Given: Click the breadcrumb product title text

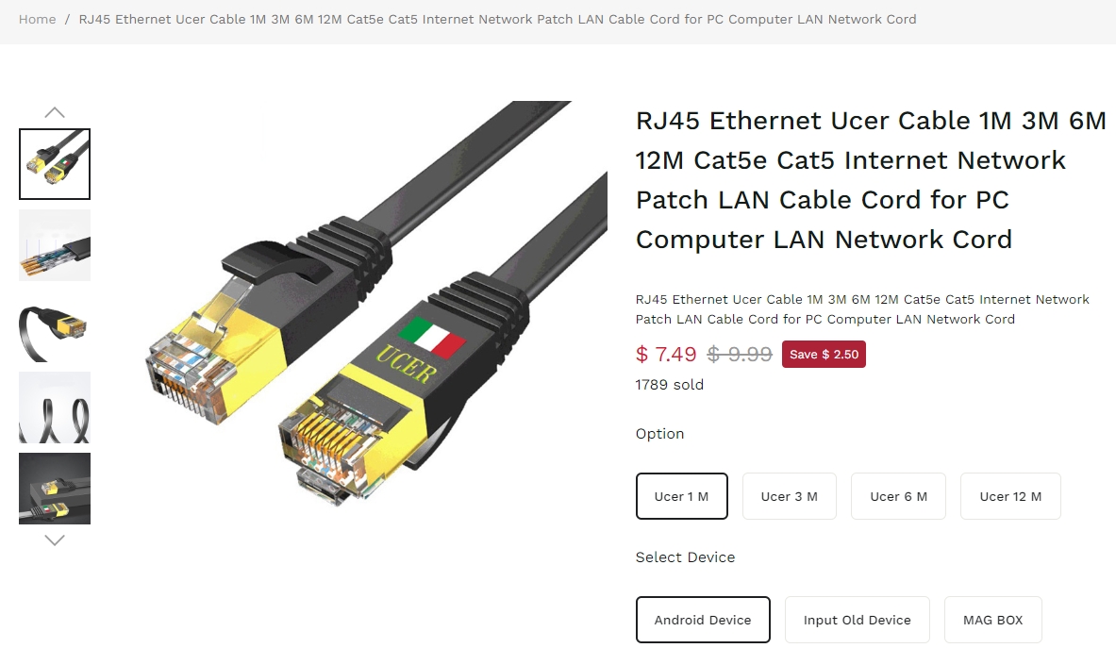Looking at the screenshot, I should [497, 19].
